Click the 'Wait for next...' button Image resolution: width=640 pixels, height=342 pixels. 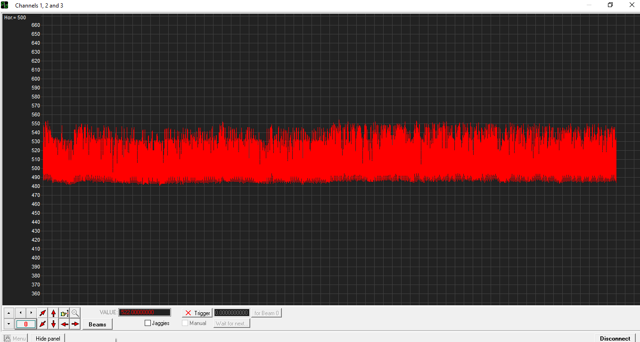click(232, 324)
